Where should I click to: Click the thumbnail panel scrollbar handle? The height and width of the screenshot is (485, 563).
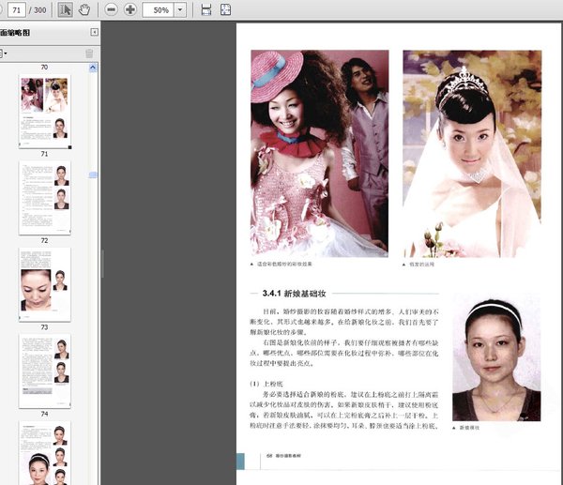click(94, 175)
